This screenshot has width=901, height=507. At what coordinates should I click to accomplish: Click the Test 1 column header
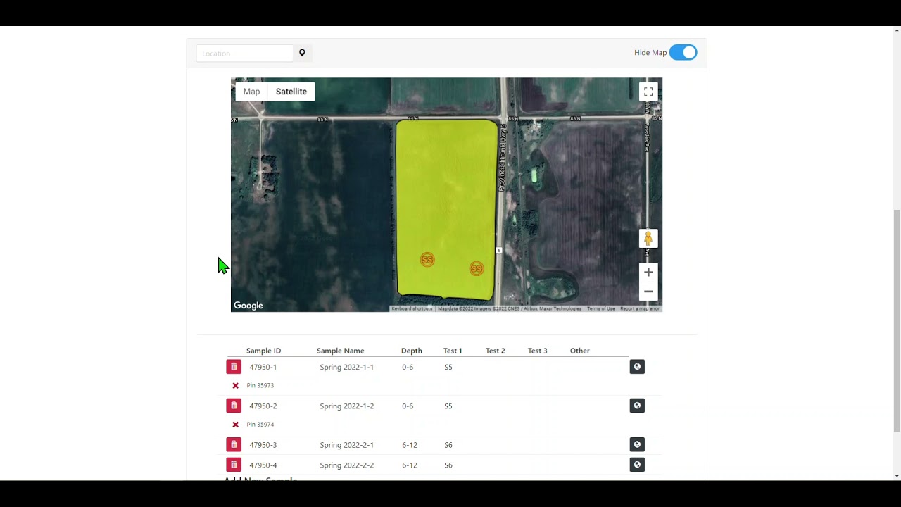(453, 351)
